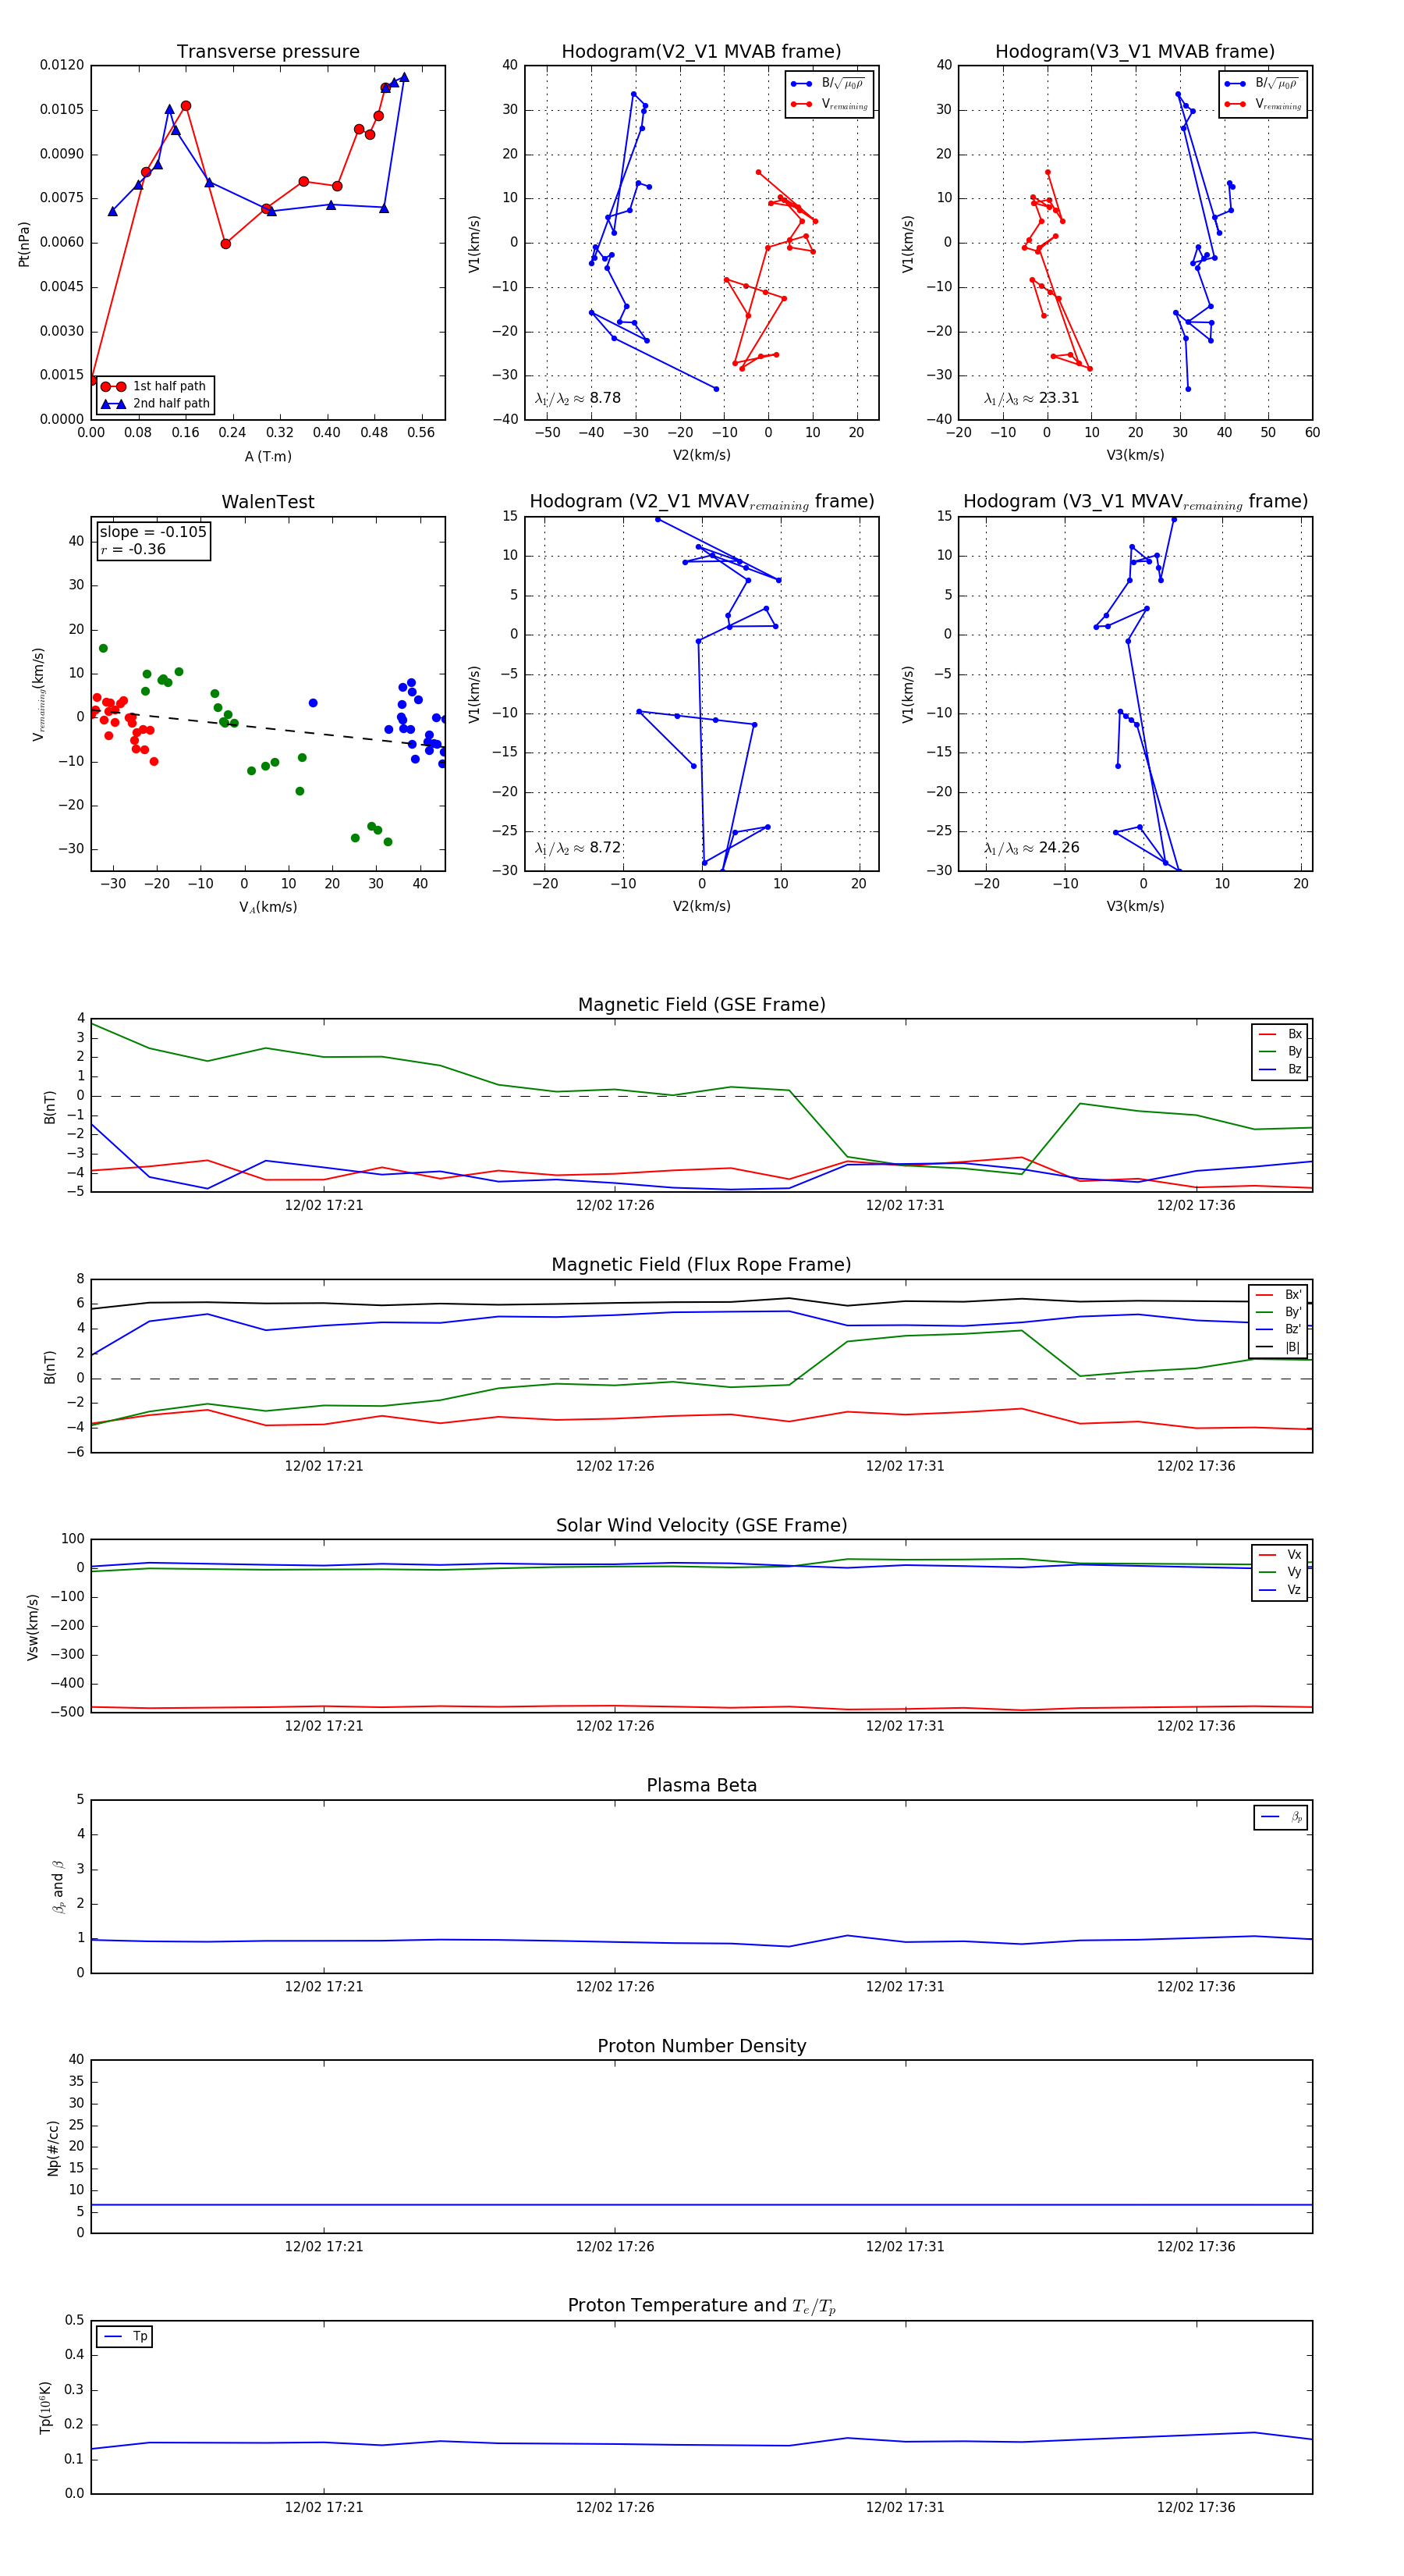The image size is (1404, 2576).
Task: Click the λ1/λ3 ≈ 24.26 ratio label
Action: coord(1031,848)
